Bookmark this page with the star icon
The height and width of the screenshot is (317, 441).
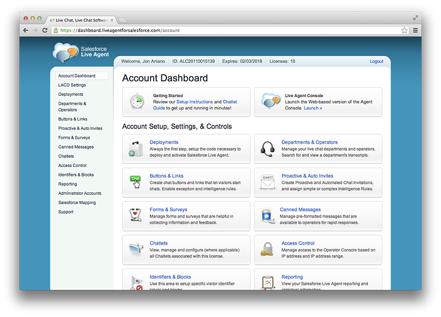404,30
